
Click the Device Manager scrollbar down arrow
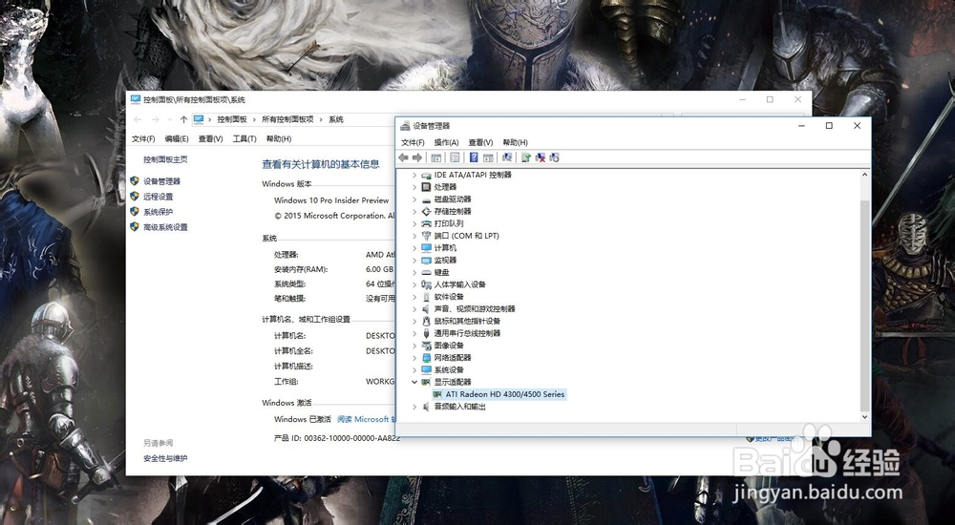click(x=864, y=416)
